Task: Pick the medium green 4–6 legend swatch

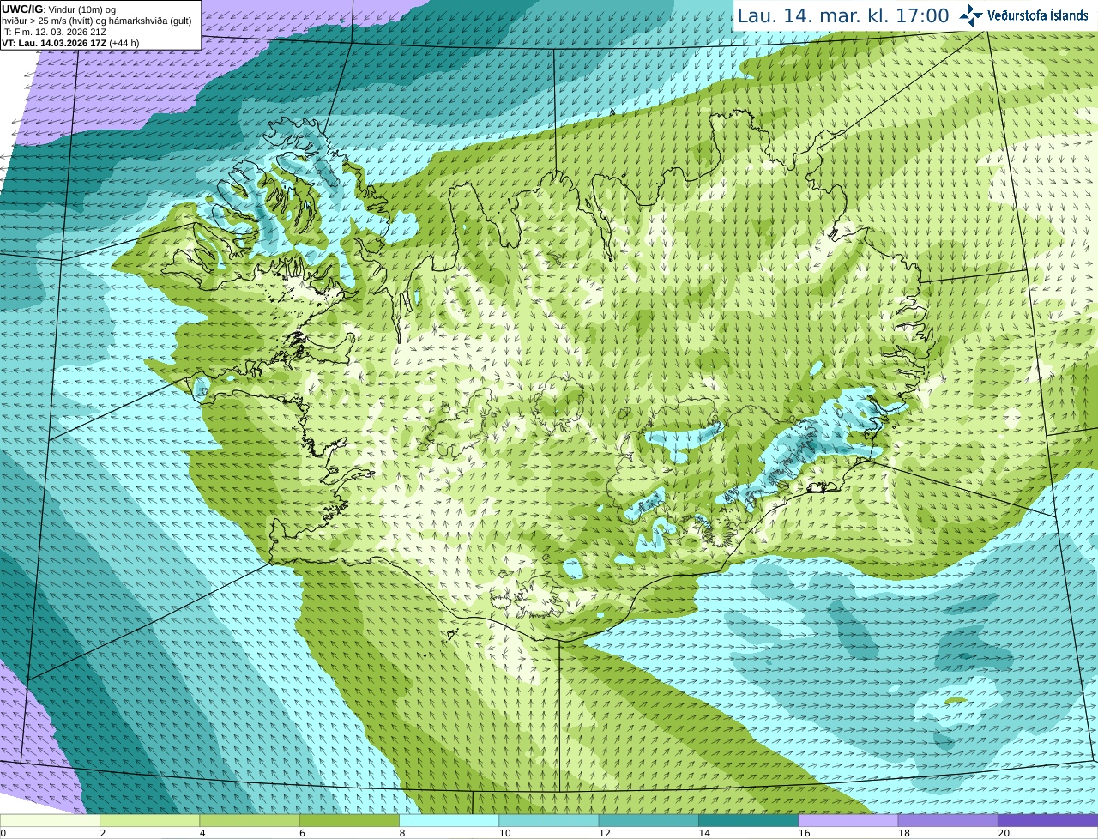Action: pos(250,820)
